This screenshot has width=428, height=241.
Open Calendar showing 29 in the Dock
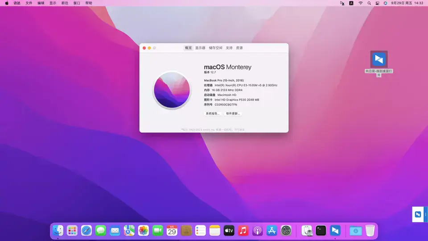pos(172,231)
